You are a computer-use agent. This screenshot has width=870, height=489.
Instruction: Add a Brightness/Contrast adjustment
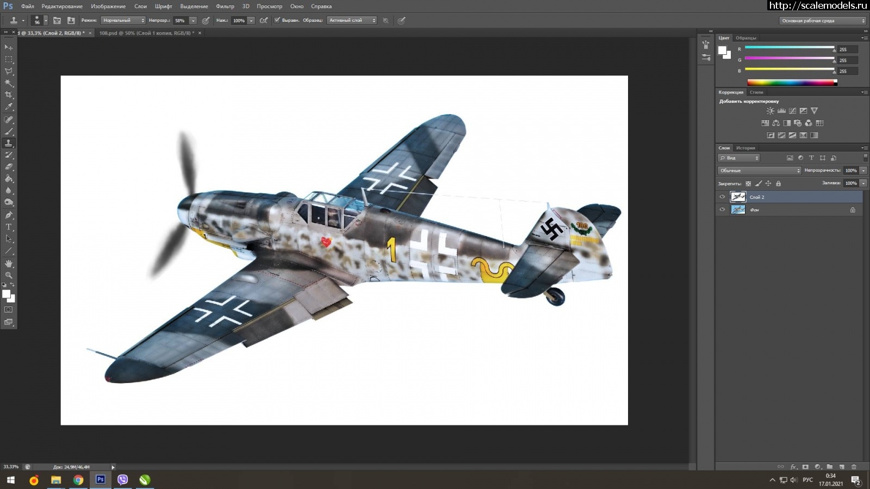(x=770, y=111)
